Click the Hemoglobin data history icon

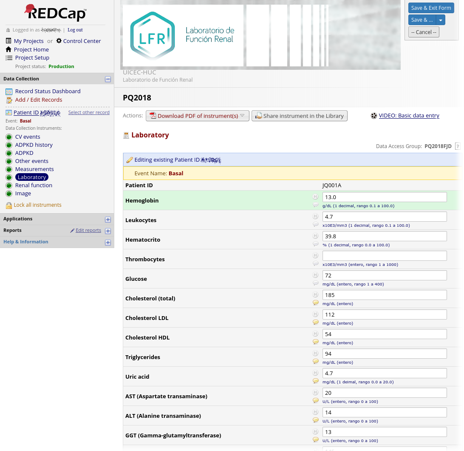tap(315, 197)
